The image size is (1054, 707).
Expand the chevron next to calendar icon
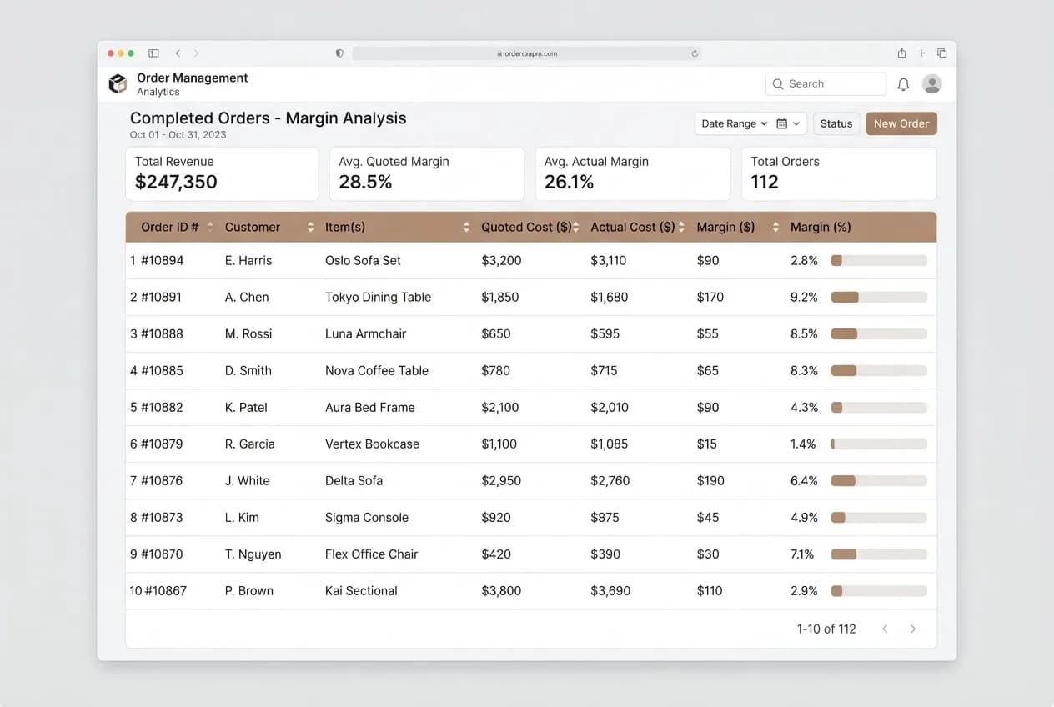[796, 123]
